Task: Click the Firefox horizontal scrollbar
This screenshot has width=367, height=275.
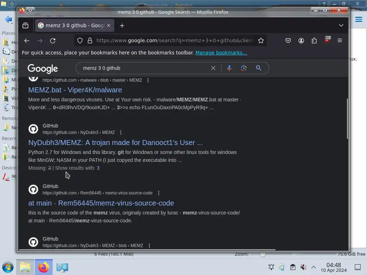Action: [x=147, y=250]
